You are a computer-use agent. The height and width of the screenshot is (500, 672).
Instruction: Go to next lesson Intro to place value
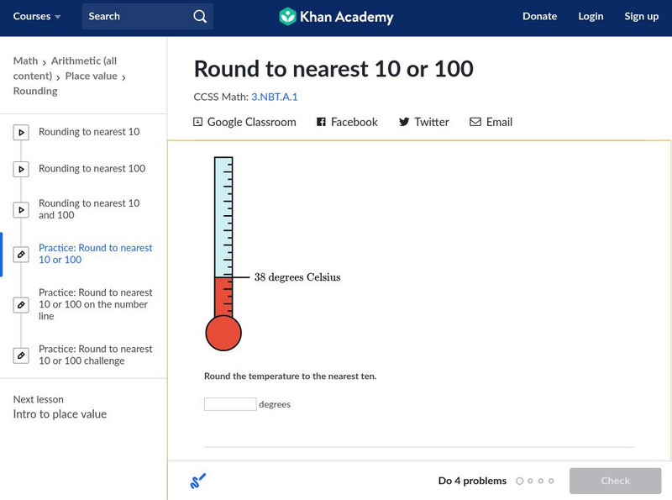click(x=60, y=414)
